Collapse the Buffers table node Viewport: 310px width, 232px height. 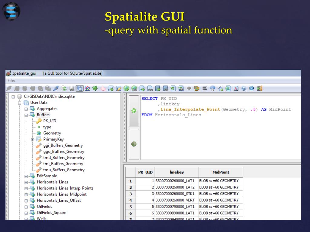pyautogui.click(x=26, y=115)
